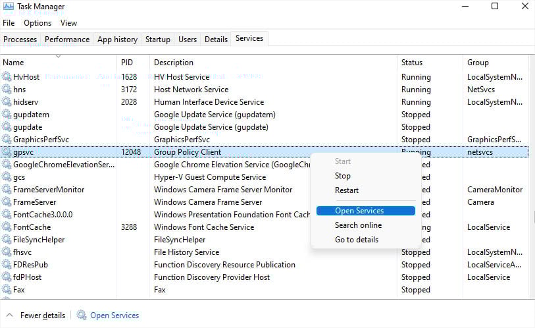Click the gear icon beside the hidserv row
535x328 pixels.
7,102
